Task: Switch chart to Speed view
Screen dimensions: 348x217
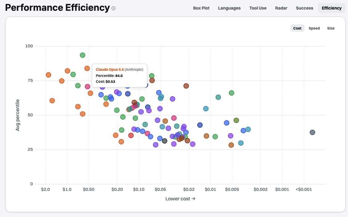Action: (314, 28)
